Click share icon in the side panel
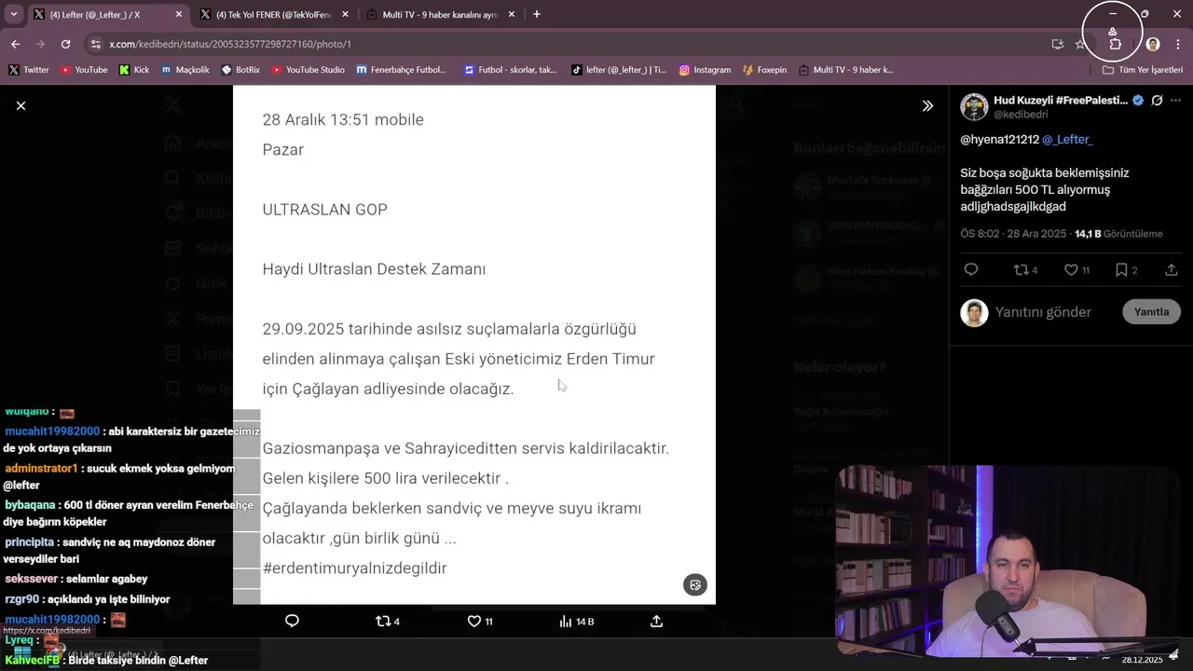 click(1172, 270)
